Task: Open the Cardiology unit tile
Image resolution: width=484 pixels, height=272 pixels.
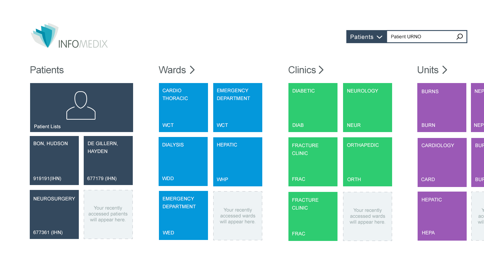Action: (x=441, y=162)
